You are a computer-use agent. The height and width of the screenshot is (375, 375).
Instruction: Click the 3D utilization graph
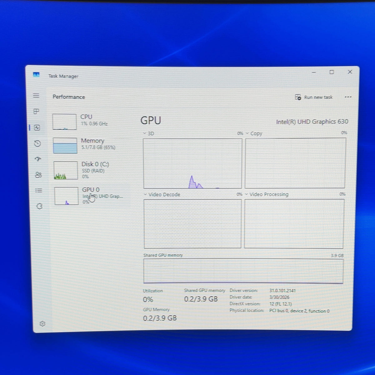(192, 163)
